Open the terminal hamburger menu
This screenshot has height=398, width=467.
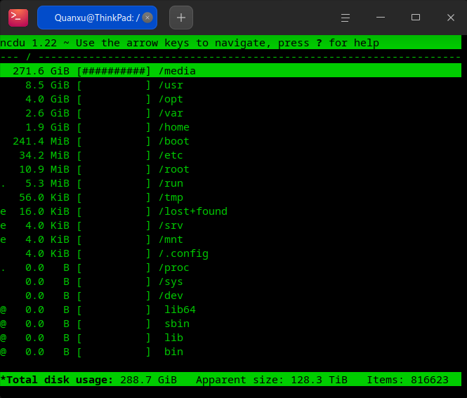pyautogui.click(x=346, y=18)
